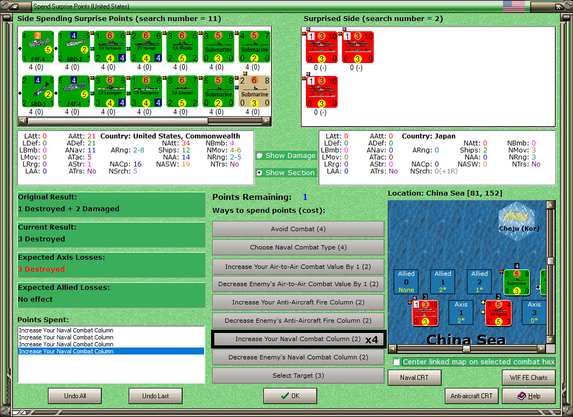Select the CA Wichita cruiser unit

[183, 47]
